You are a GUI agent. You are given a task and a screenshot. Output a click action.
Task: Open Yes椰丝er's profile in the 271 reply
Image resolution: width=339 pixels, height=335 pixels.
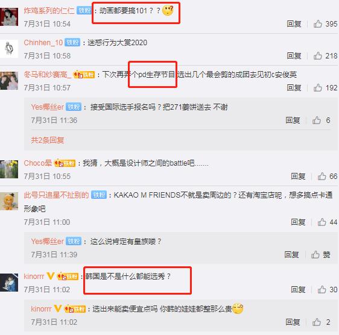(47, 107)
